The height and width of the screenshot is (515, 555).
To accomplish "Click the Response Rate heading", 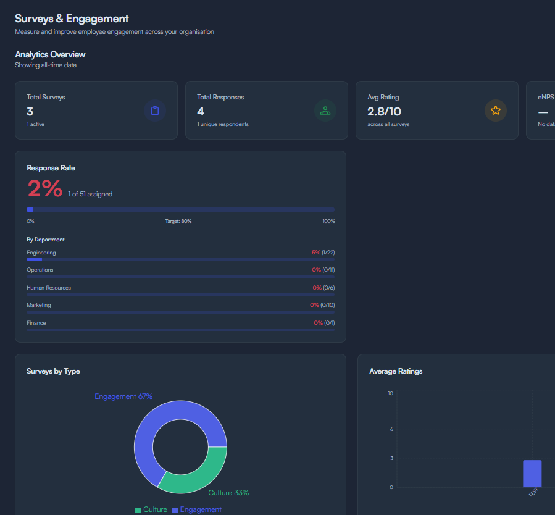I will 51,168.
